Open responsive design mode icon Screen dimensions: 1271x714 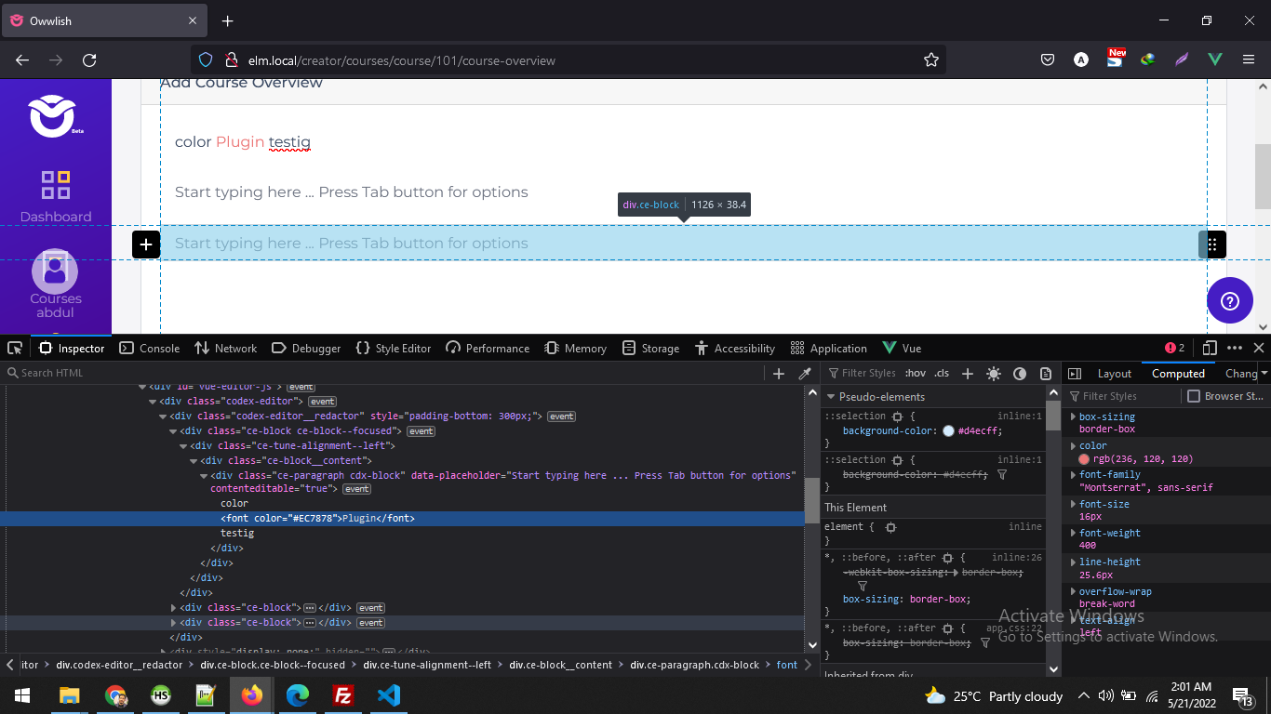(1209, 348)
